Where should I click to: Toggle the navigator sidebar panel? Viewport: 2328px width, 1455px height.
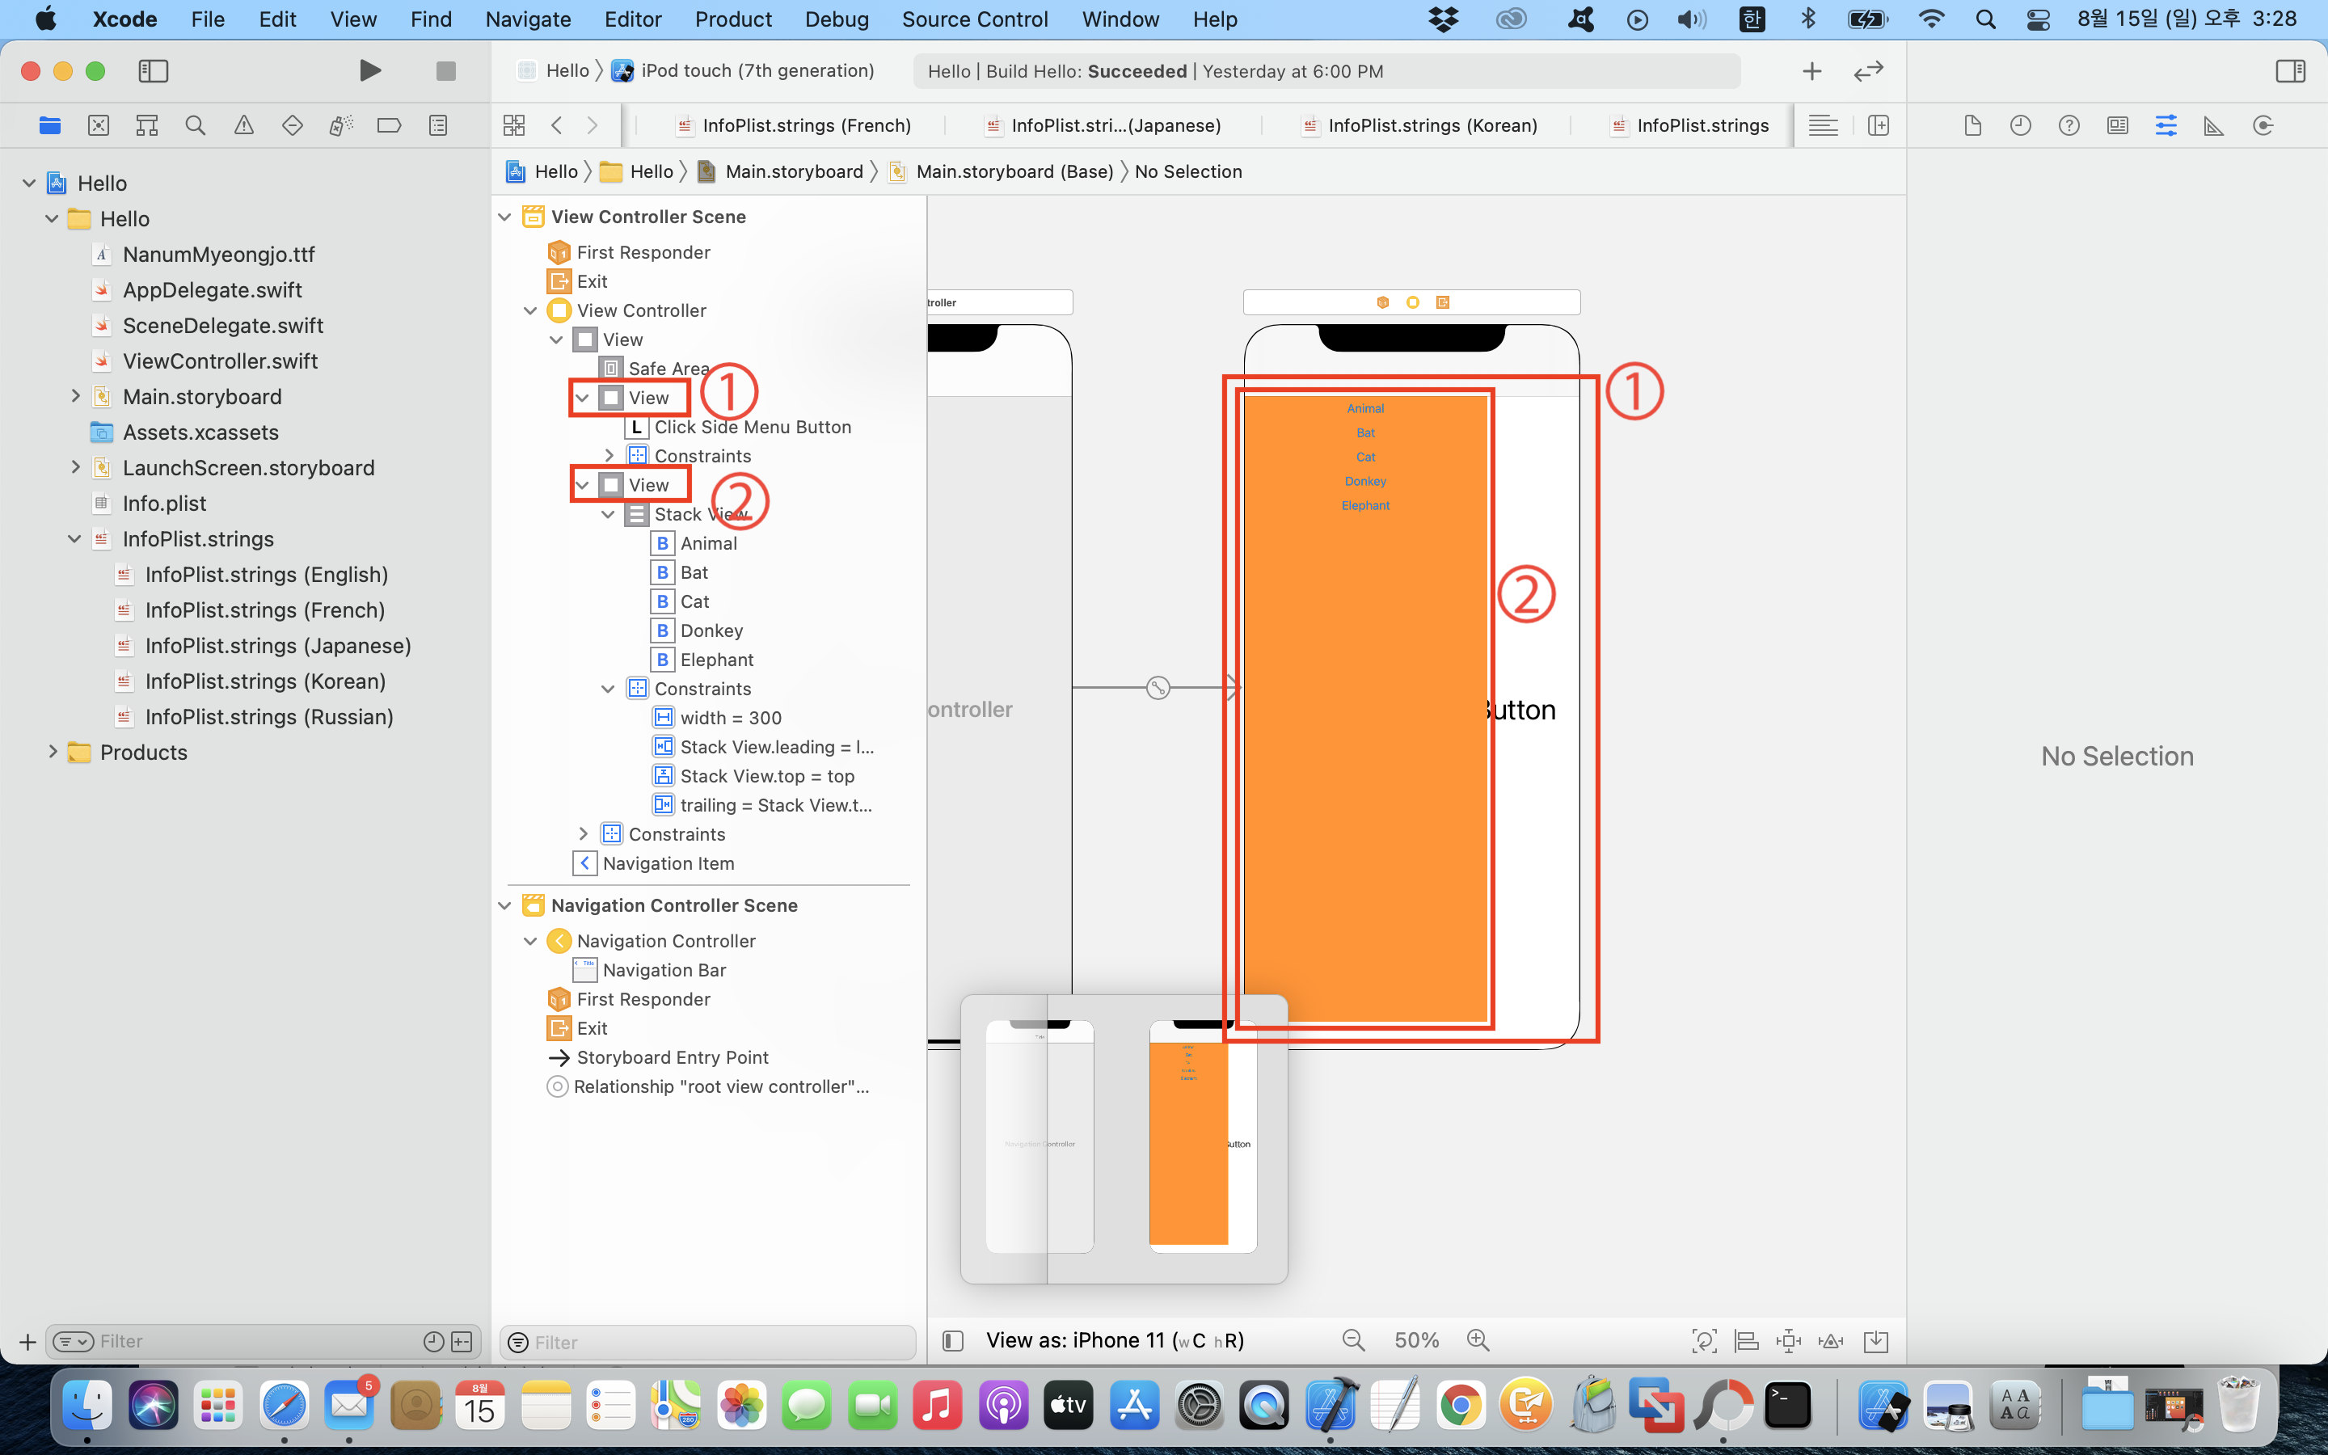tap(153, 70)
